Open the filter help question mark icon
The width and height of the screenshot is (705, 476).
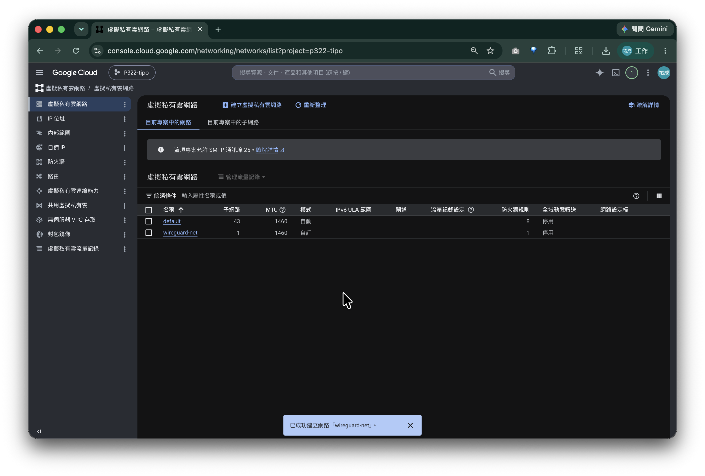[636, 196]
